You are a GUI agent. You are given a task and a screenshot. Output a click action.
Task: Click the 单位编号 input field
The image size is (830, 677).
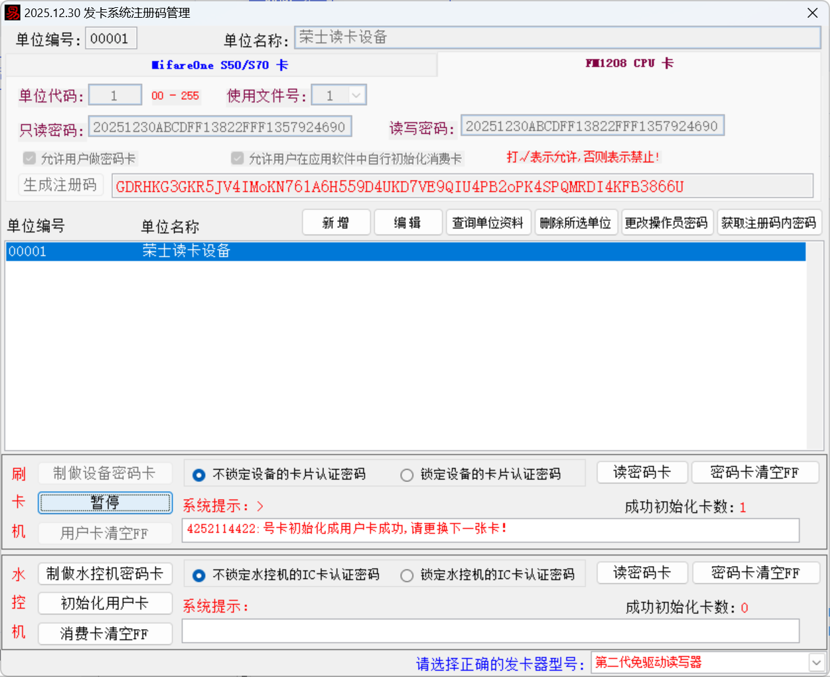point(110,39)
